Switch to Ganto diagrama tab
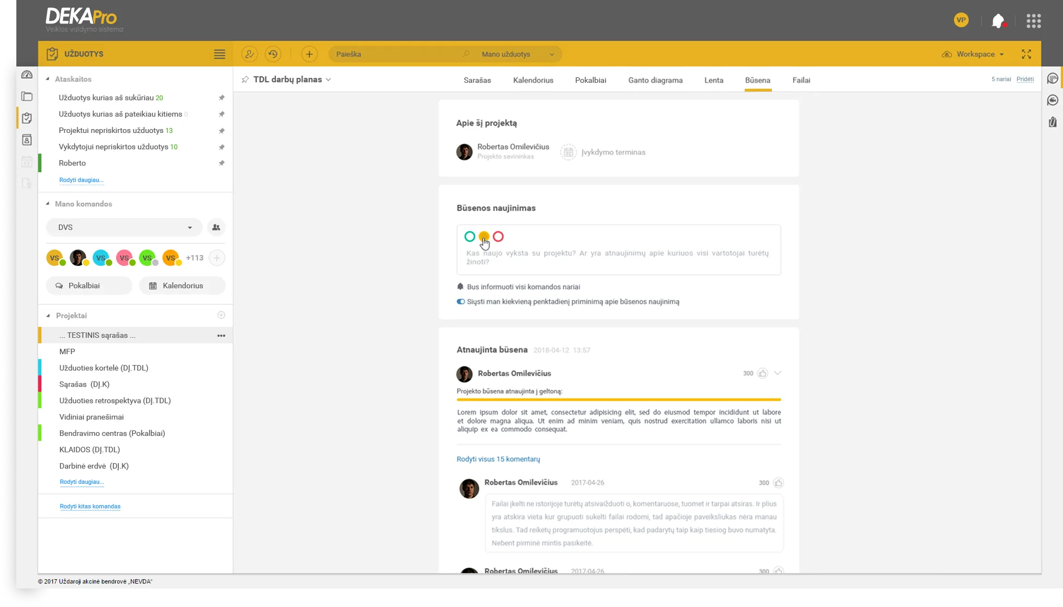The width and height of the screenshot is (1063, 607). click(x=655, y=80)
